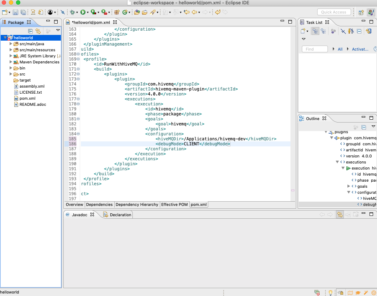Screen dimensions: 377x296
Task: Click the Back navigation arrow icon
Action: tap(194, 12)
